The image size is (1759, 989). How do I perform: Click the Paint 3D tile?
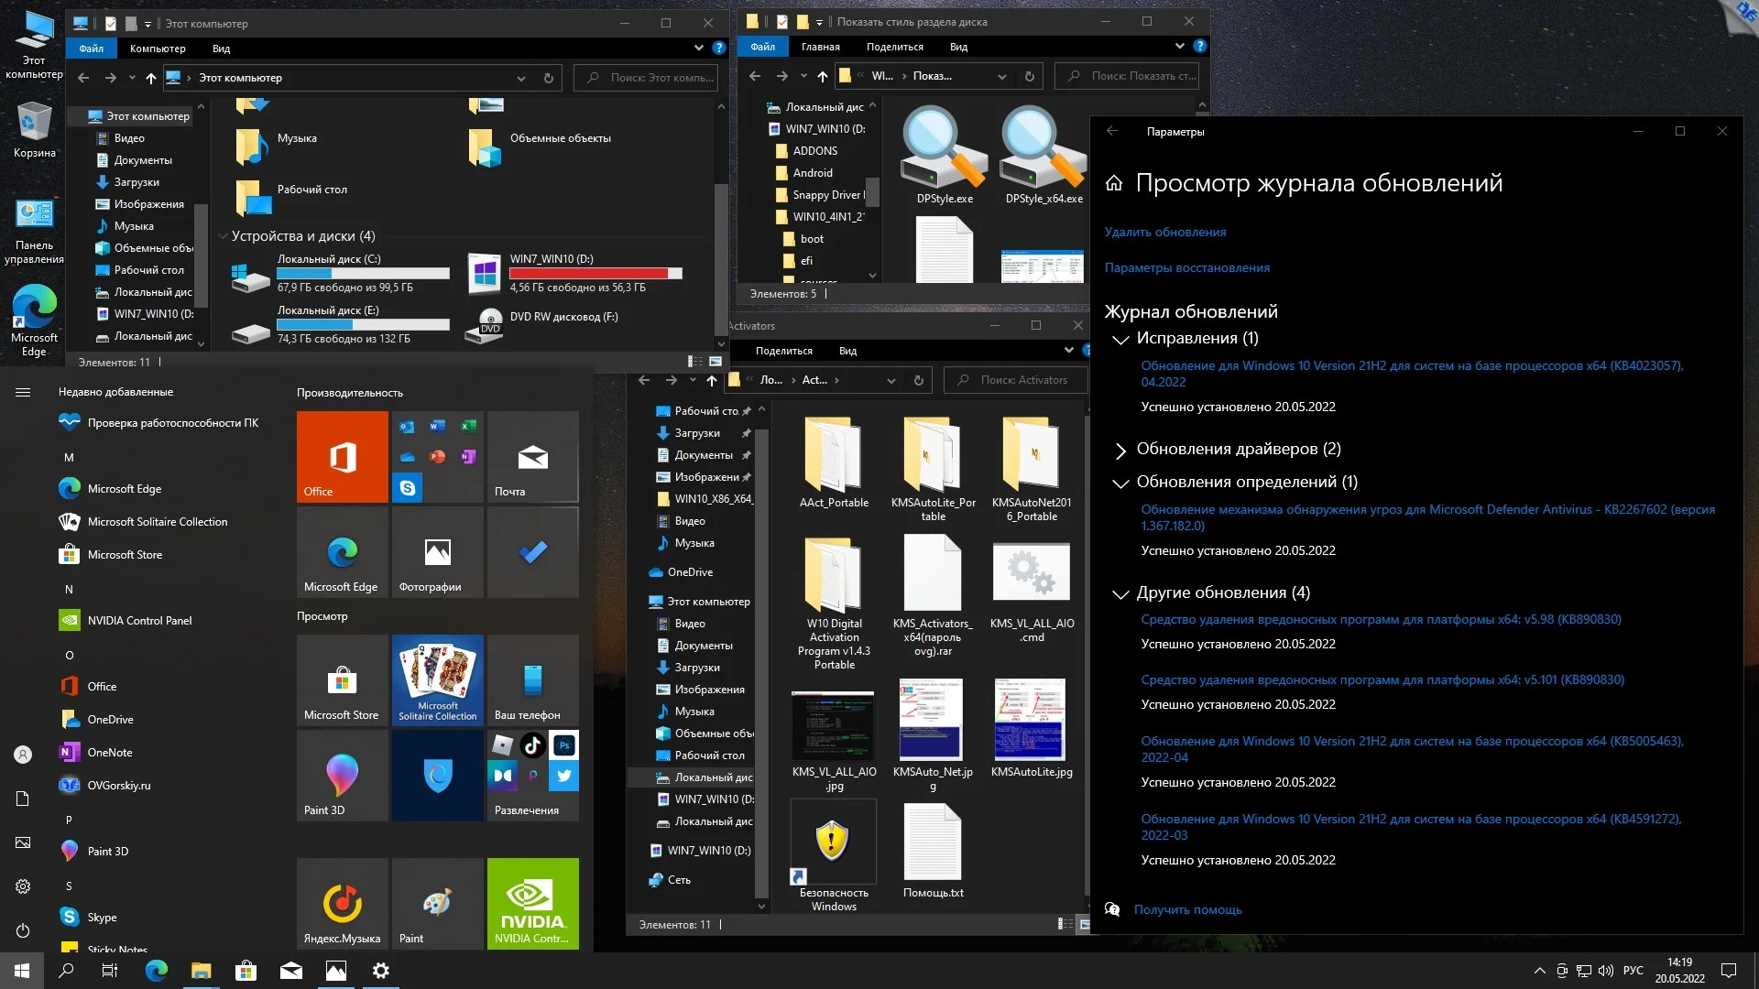342,775
